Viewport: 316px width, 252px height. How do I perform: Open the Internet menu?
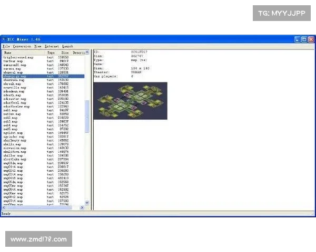pyautogui.click(x=52, y=46)
